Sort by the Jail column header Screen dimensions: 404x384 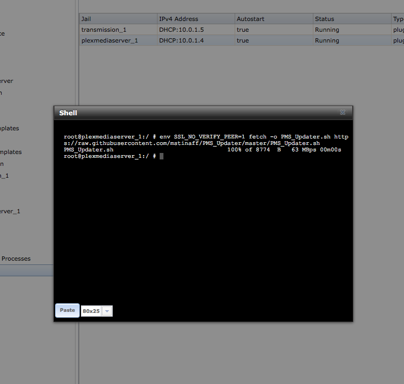click(x=118, y=19)
